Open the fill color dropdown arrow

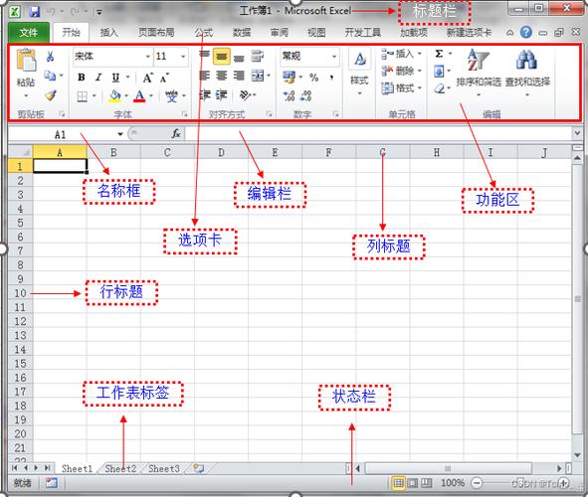click(126, 96)
